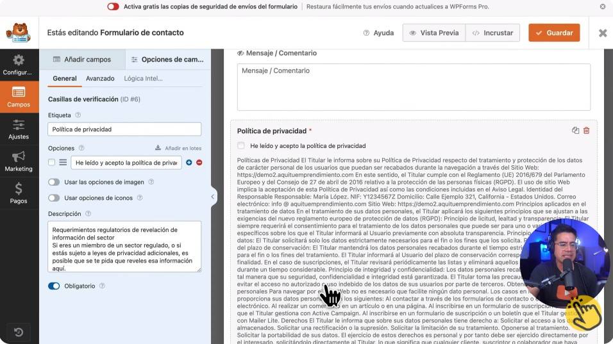Viewport: 613px width, 344px height.
Task: Select the Lógica Inteligente sub-tab
Action: [x=143, y=79]
